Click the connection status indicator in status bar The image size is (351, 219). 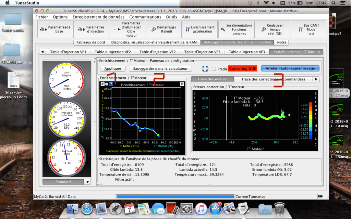[x=320, y=197]
